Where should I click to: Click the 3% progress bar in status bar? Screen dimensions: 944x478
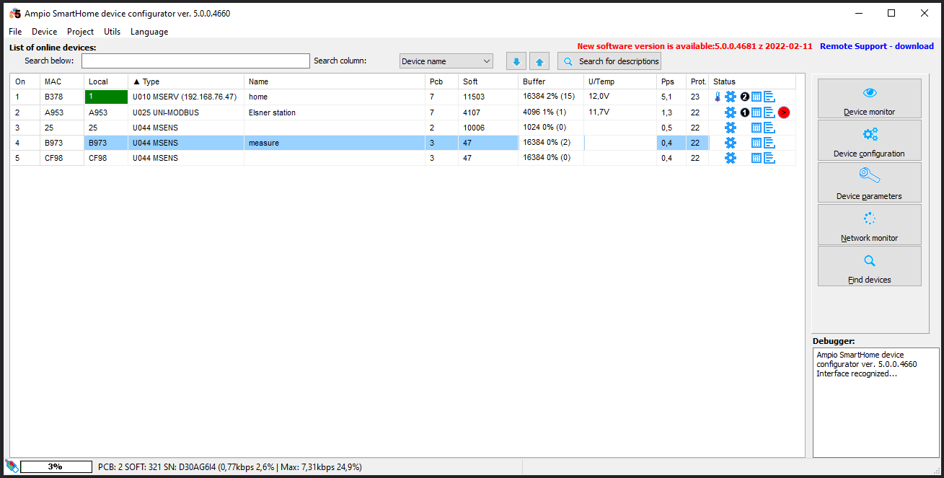click(56, 466)
